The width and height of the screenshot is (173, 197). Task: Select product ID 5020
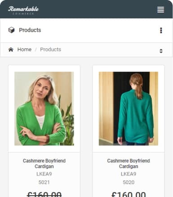tap(129, 182)
